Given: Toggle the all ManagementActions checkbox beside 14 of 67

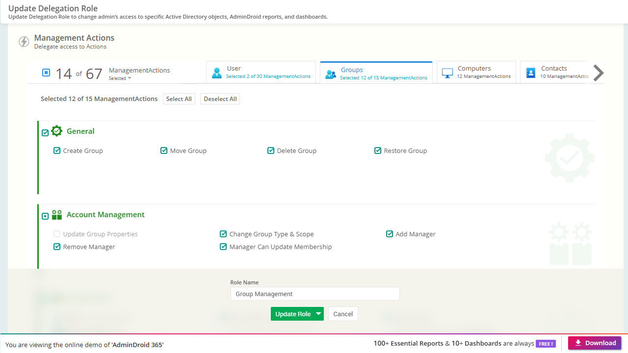Looking at the screenshot, I should (x=46, y=73).
